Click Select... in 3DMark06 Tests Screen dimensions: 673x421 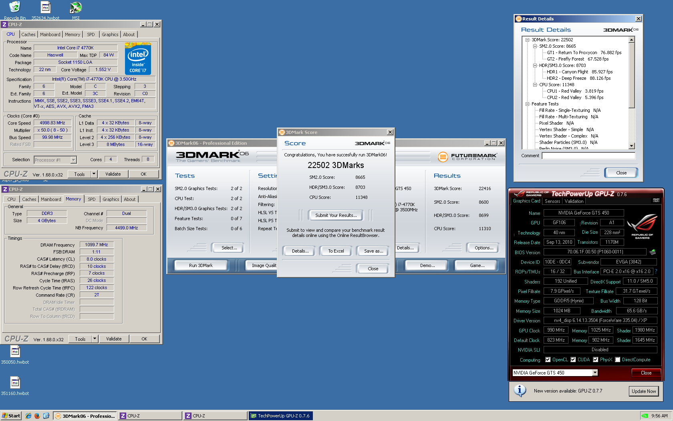click(229, 248)
